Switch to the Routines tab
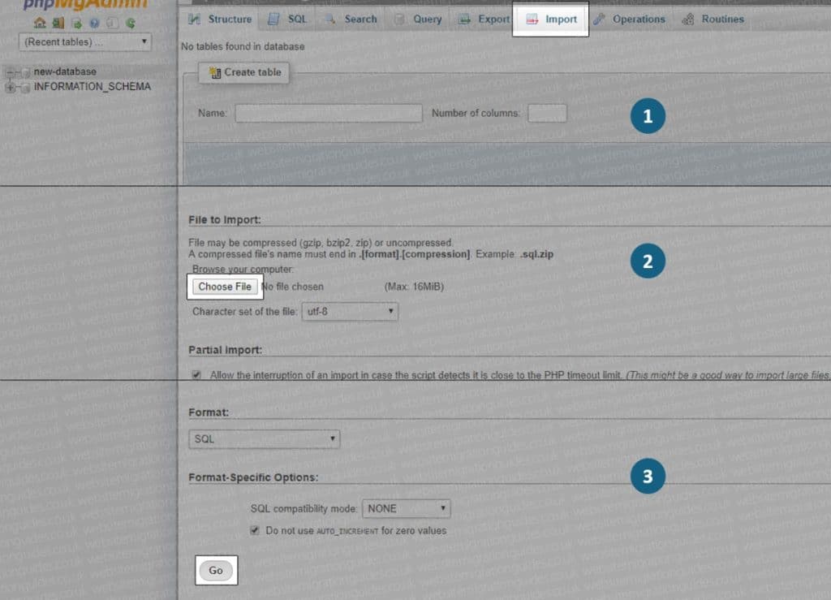The width and height of the screenshot is (831, 600). [713, 19]
